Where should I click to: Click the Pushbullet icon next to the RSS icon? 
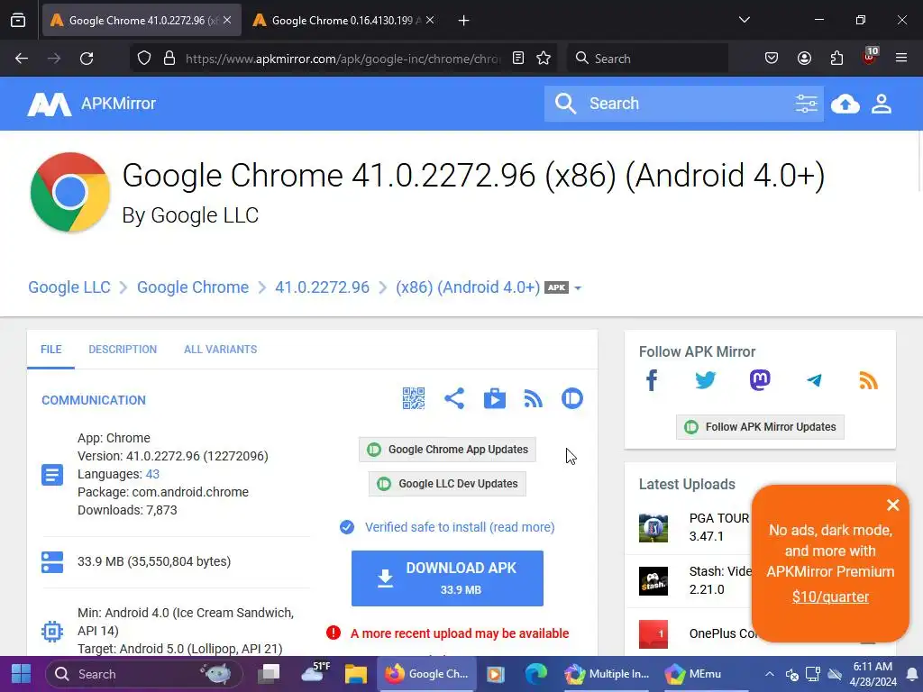coord(572,398)
